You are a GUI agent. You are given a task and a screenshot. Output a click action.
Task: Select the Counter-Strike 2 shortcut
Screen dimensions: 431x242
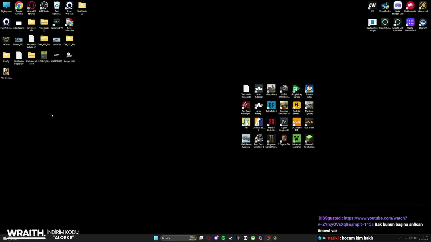(x=259, y=125)
